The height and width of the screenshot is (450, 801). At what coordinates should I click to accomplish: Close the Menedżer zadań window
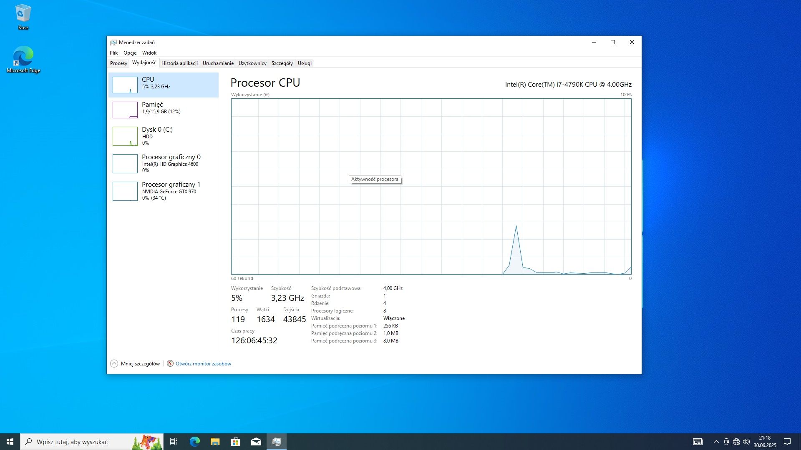pyautogui.click(x=632, y=42)
